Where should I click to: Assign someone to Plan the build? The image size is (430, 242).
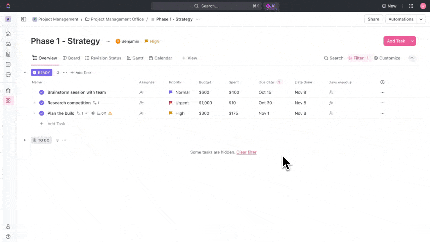click(141, 113)
